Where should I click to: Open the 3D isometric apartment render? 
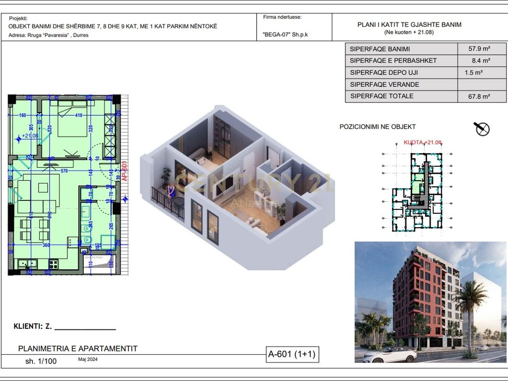tap(233, 189)
